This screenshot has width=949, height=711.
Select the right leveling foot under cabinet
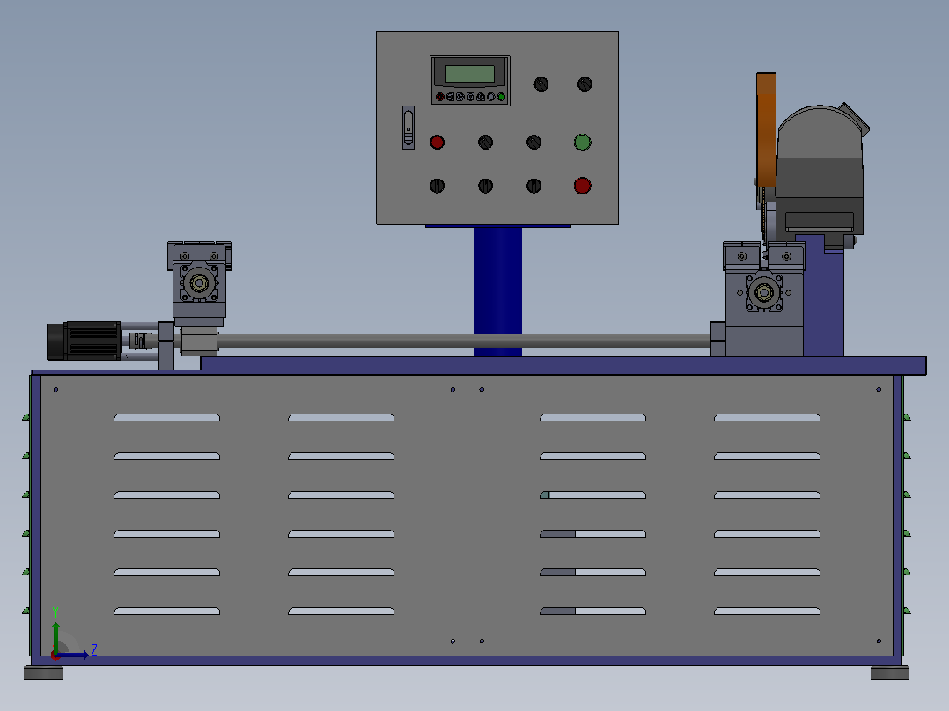coord(890,673)
